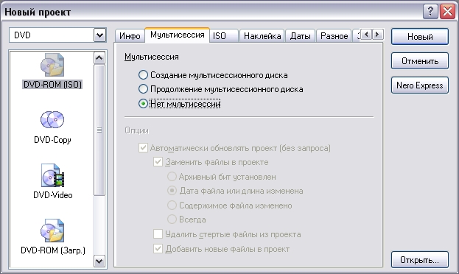The image size is (459, 274).
Task: Click the Мультисессия tab
Action: pos(177,35)
